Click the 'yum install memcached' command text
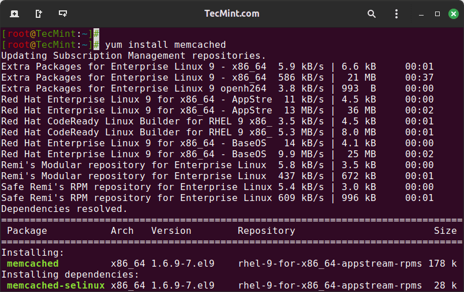Image resolution: width=464 pixels, height=292 pixels. [x=166, y=45]
